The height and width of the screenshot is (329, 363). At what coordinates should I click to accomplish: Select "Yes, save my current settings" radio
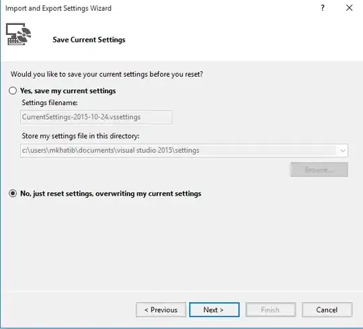tap(13, 91)
